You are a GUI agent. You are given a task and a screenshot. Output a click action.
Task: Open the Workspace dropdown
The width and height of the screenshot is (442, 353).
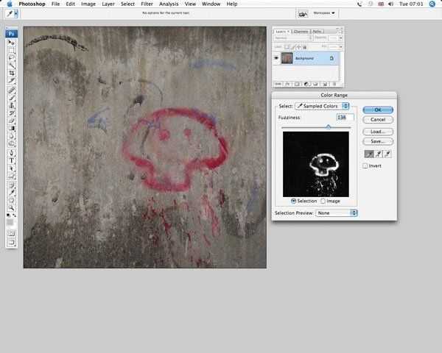point(323,13)
